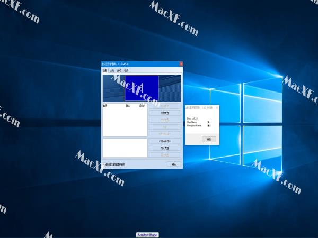This screenshot has height=238, width=318.
Task: Click the "Days Left: 0" text
Action: [x=192, y=118]
